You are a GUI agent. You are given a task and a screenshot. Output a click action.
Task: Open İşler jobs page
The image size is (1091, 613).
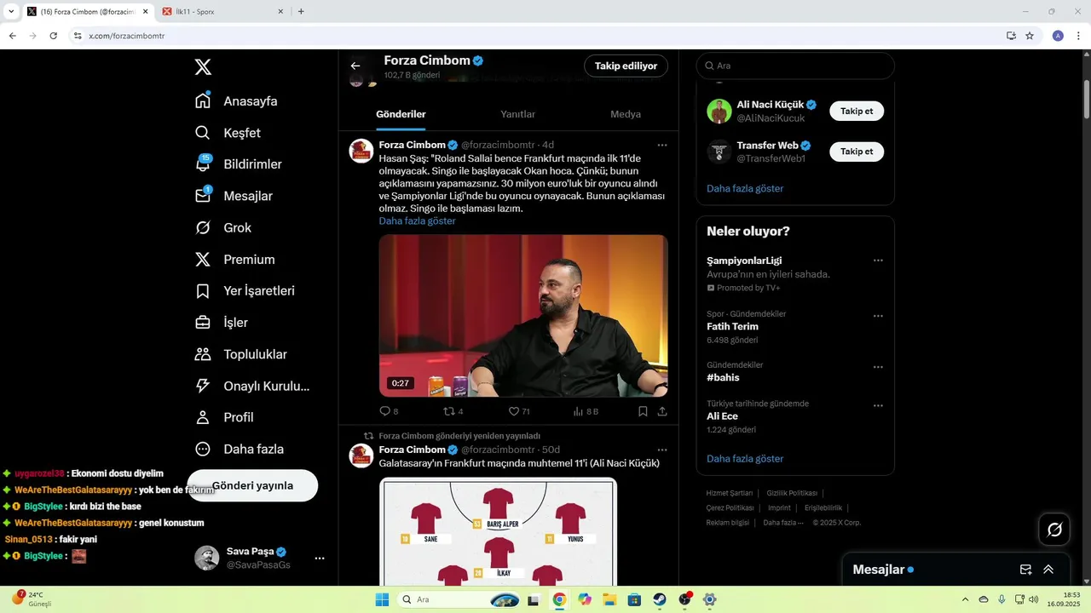click(x=222, y=322)
